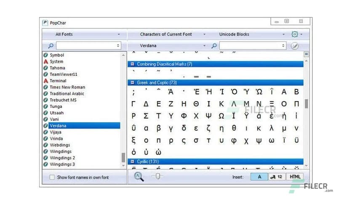
Task: Pick the lowercase omega character
Action: (x=272, y=141)
